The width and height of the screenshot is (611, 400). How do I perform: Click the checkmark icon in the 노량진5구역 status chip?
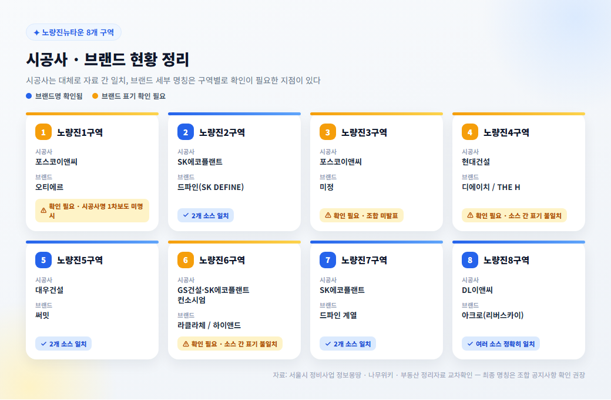(x=43, y=344)
